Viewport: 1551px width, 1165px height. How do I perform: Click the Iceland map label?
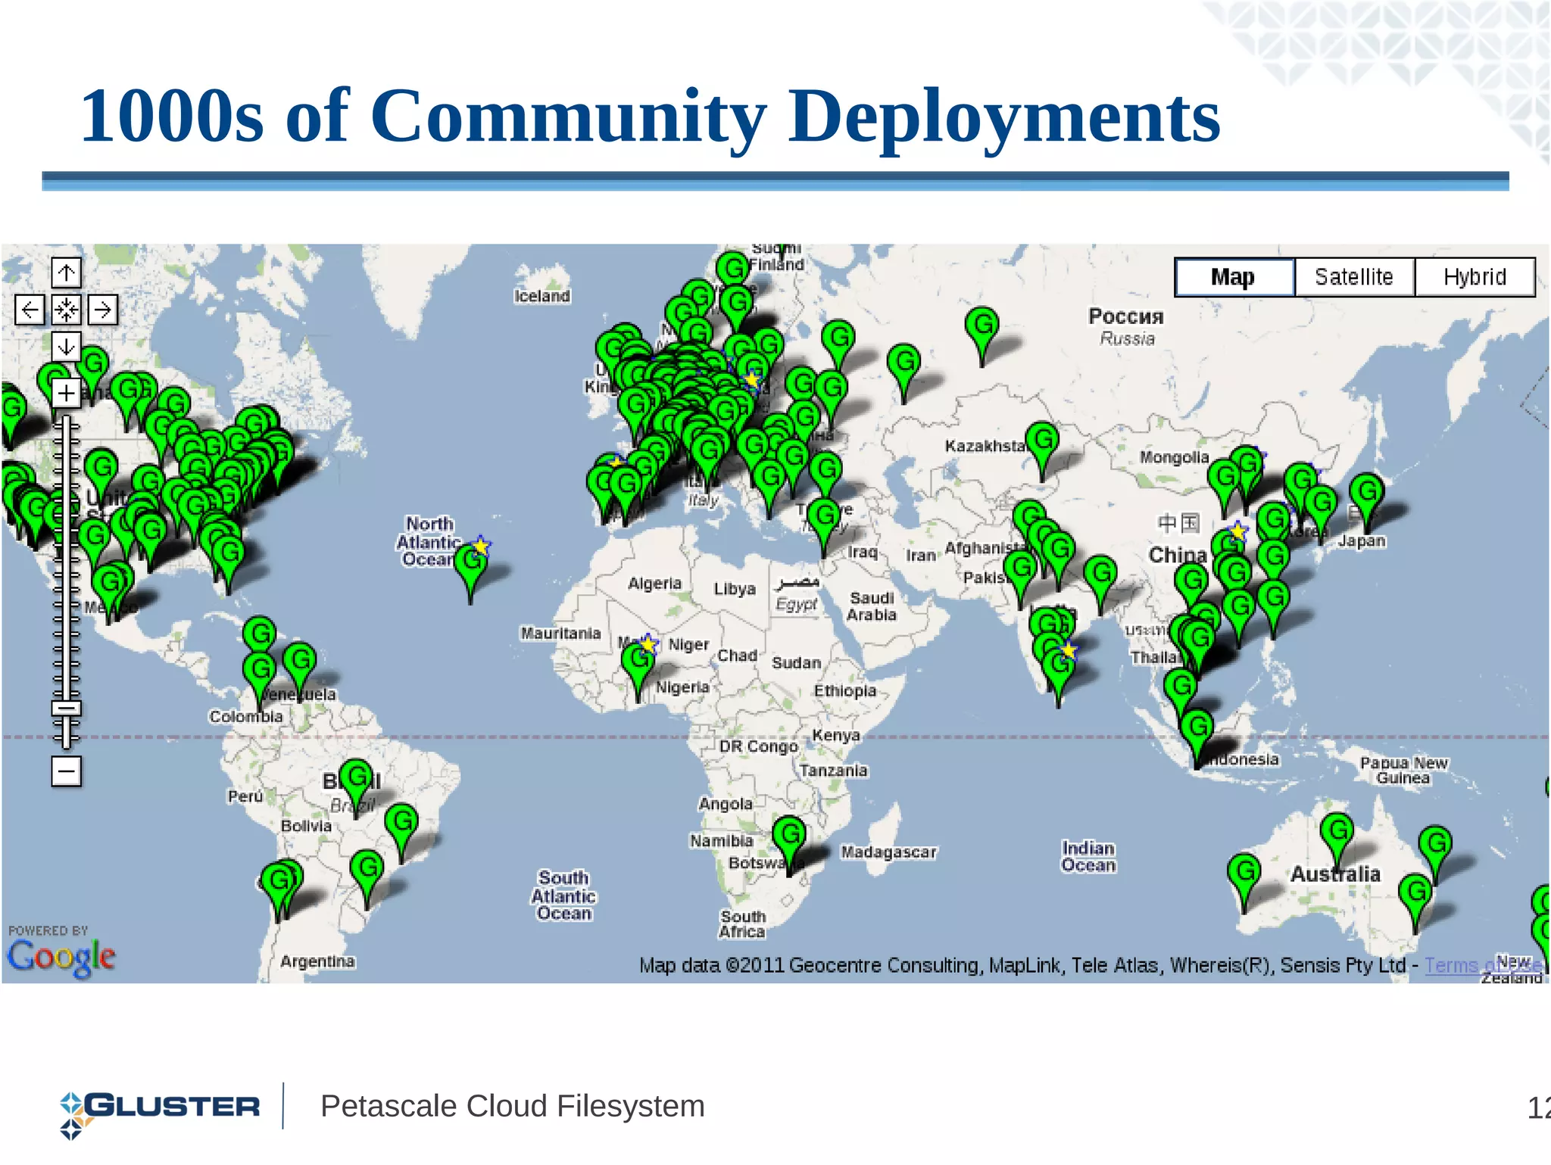[542, 296]
